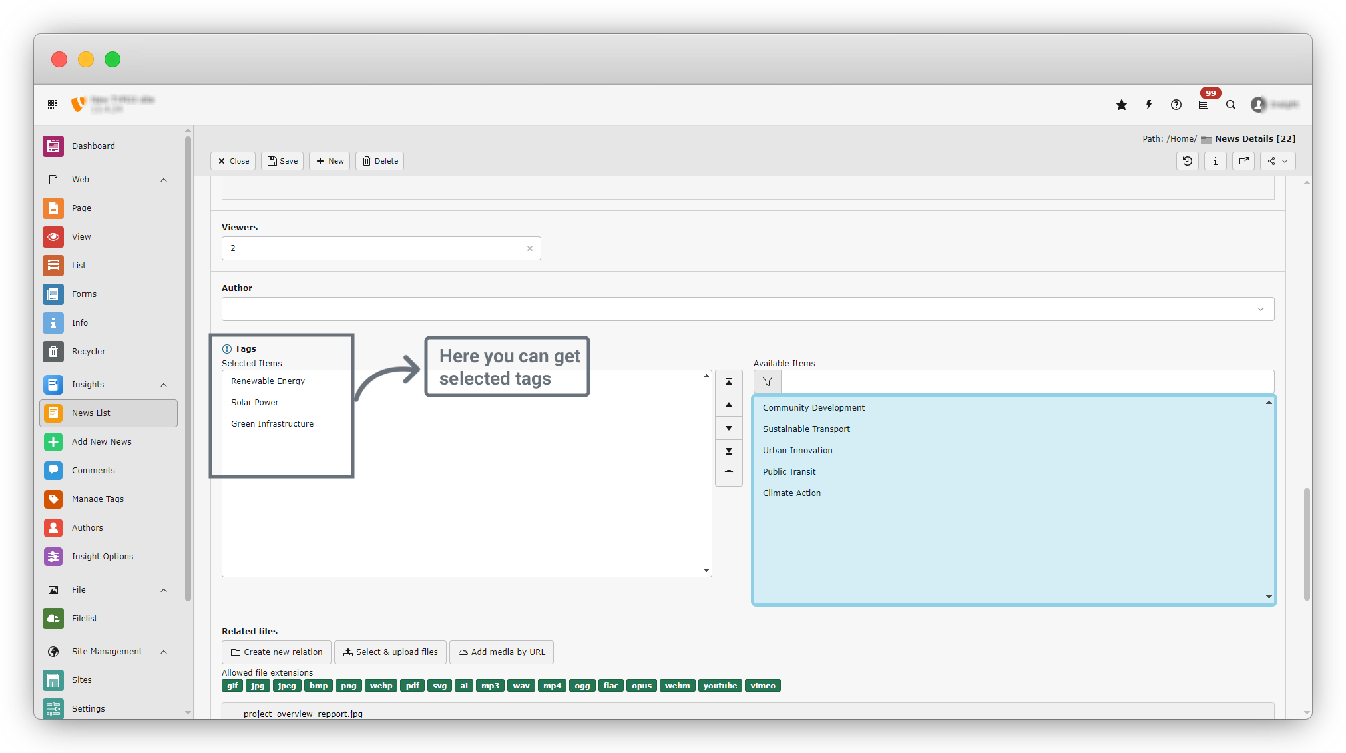The image size is (1346, 753).
Task: Move selected tag down one
Action: 729,428
